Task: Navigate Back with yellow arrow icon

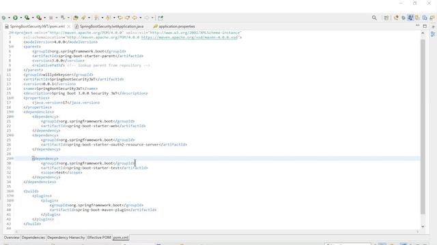Action: (135, 18)
